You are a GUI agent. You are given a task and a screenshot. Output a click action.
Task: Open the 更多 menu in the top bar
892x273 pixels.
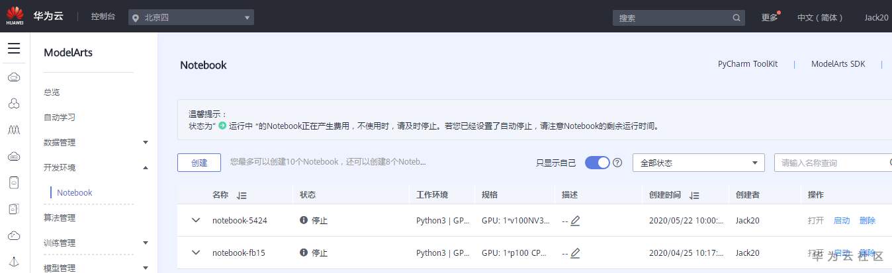pos(770,18)
